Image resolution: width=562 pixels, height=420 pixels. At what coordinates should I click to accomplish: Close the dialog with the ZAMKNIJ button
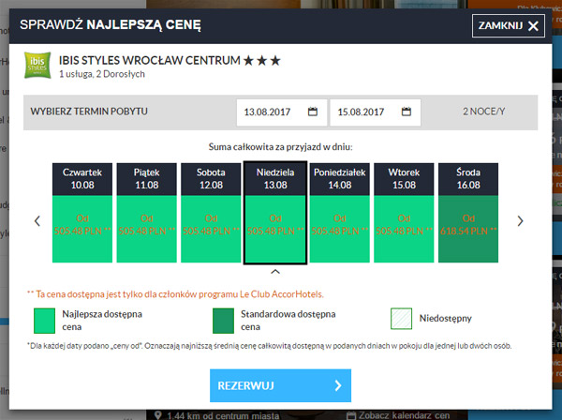tap(509, 25)
